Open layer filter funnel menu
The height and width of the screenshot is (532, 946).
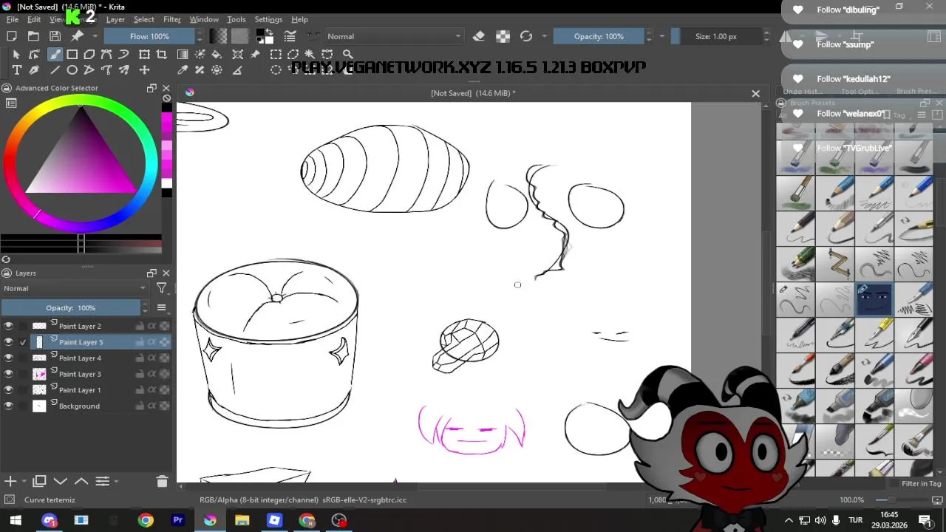click(x=161, y=288)
